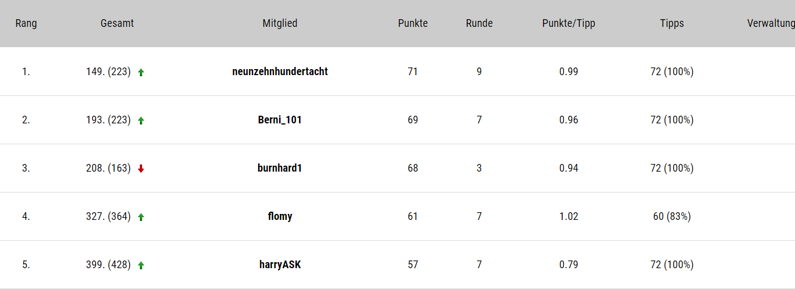Click green up arrow beside neunzehnhundertacht's rank
The width and height of the screenshot is (795, 289).
[141, 72]
